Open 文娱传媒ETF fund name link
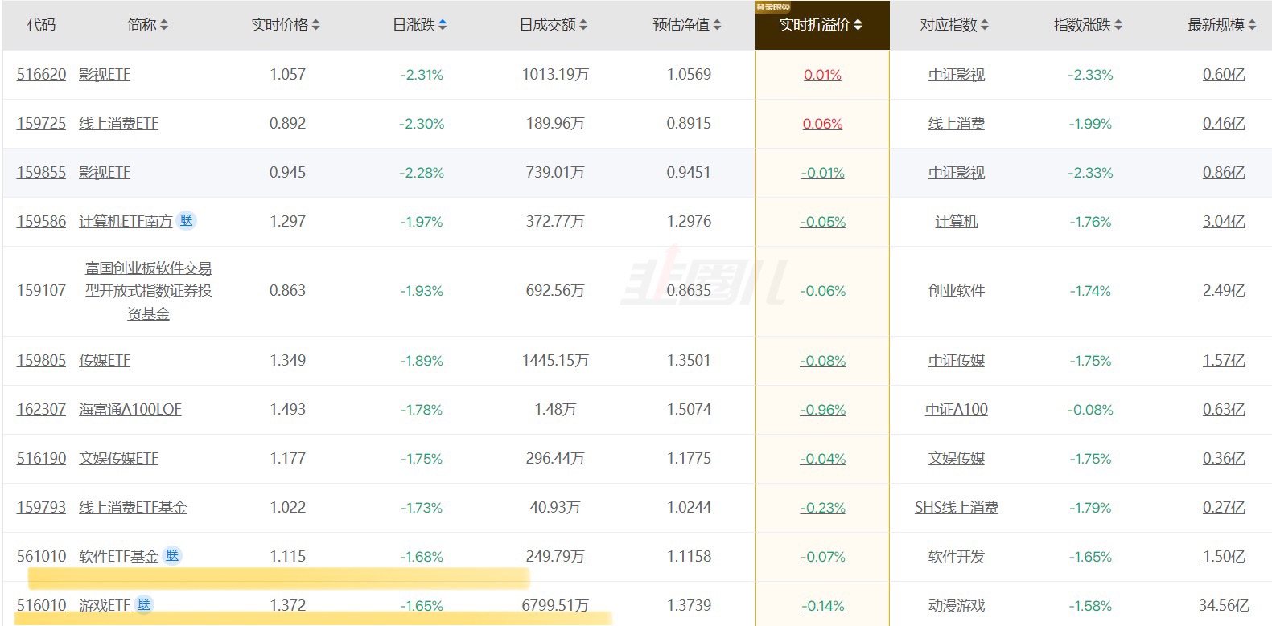The width and height of the screenshot is (1272, 626). 118,459
